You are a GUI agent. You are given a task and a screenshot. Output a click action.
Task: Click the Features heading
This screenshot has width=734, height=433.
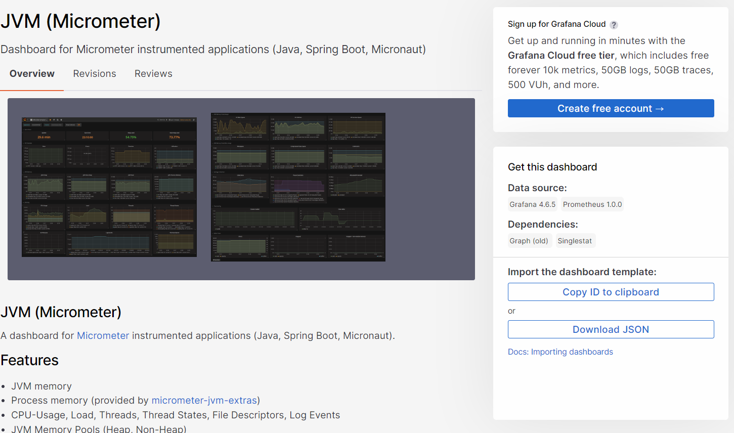(x=29, y=360)
